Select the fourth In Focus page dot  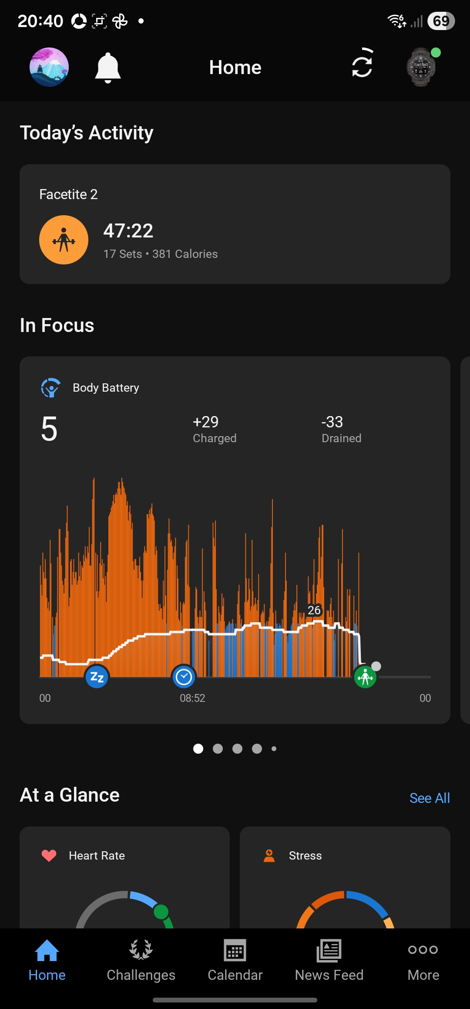point(257,748)
